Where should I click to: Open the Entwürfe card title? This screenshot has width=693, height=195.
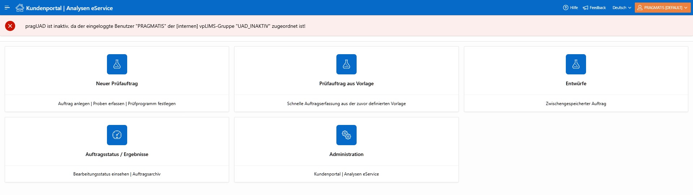pos(576,83)
